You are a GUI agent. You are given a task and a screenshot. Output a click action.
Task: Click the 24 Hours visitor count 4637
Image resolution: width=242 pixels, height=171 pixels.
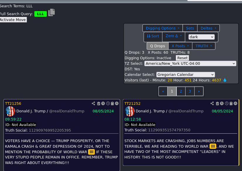tap(216, 80)
